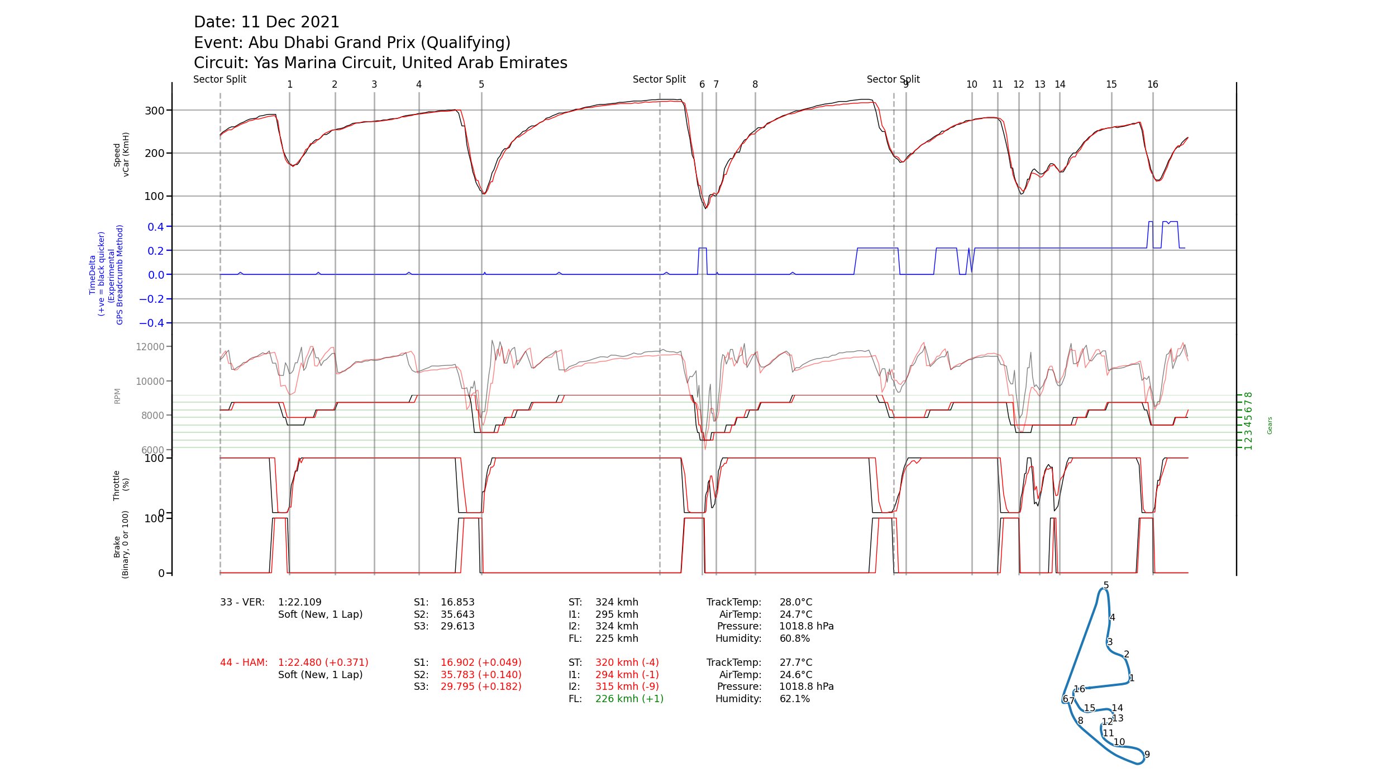1374x782 pixels.
Task: Click the Event: Abu Dhabi Grand Prix title line
Action: (x=352, y=42)
